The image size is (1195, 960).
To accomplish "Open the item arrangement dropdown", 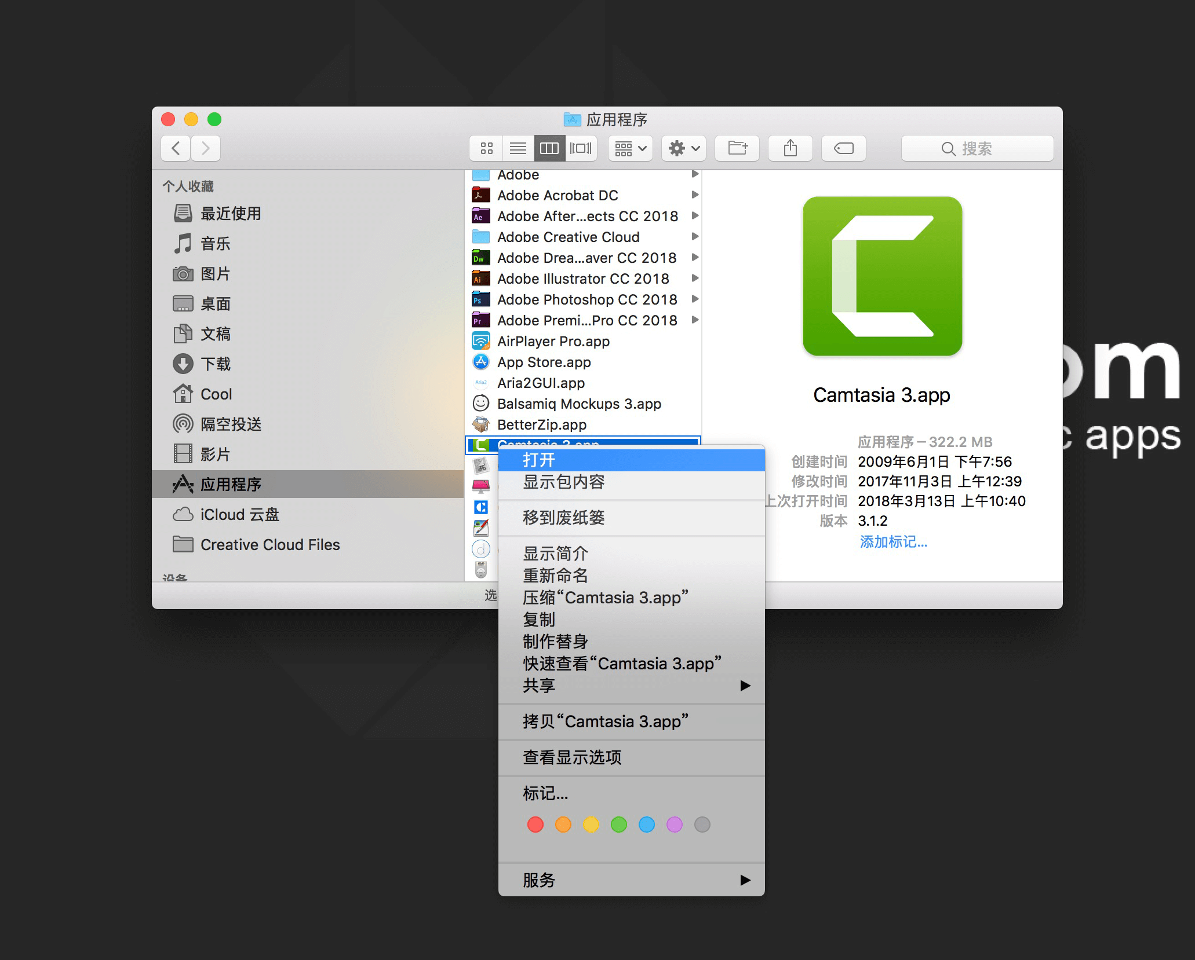I will coord(629,148).
